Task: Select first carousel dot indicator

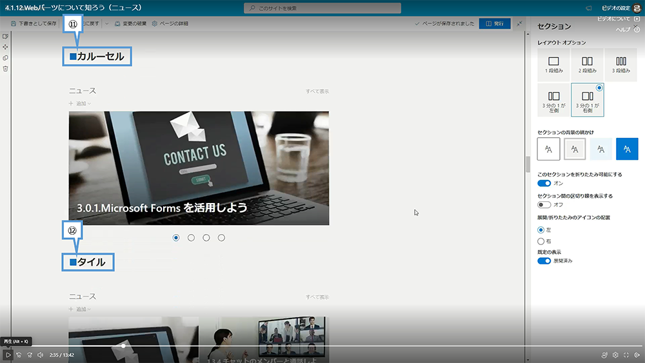Action: pyautogui.click(x=176, y=238)
